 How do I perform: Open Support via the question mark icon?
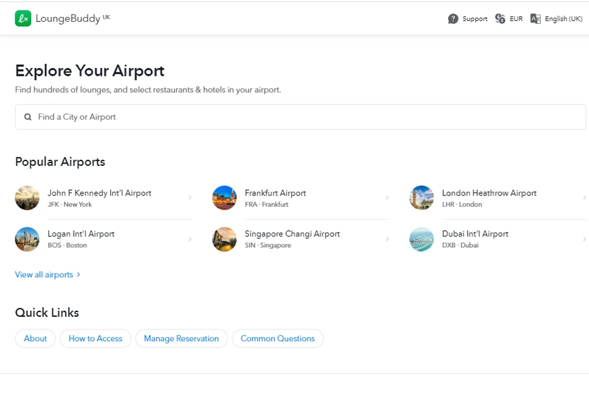pyautogui.click(x=453, y=19)
